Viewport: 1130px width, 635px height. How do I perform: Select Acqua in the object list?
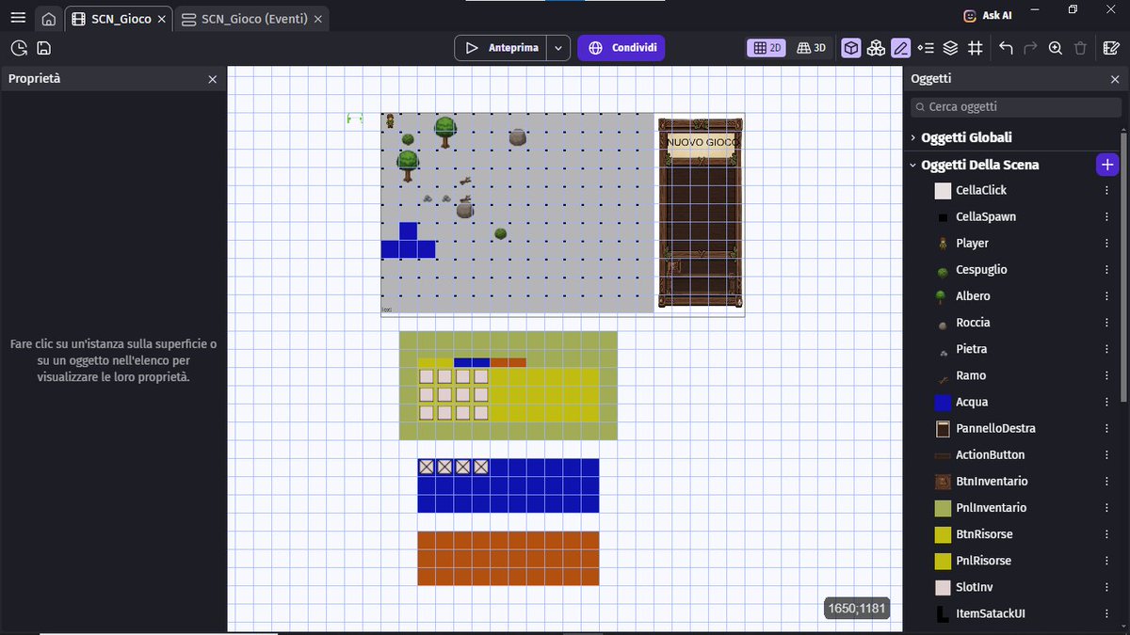972,402
